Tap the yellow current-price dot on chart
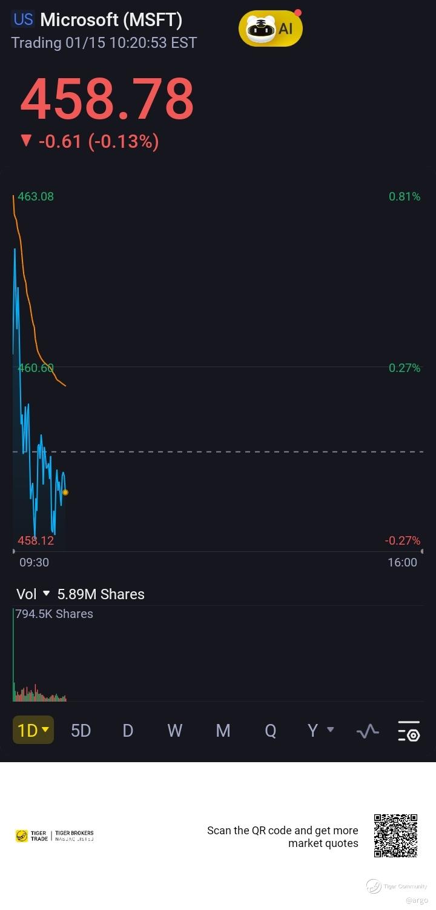 65,493
